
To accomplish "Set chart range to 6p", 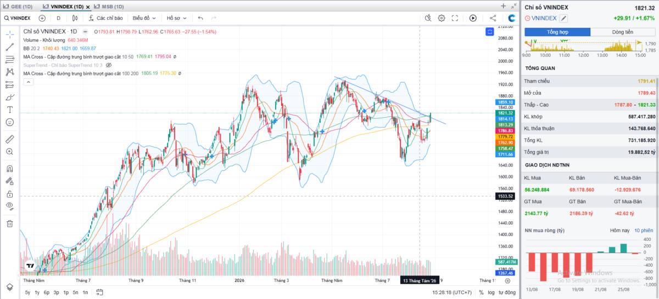I will click(x=47, y=292).
